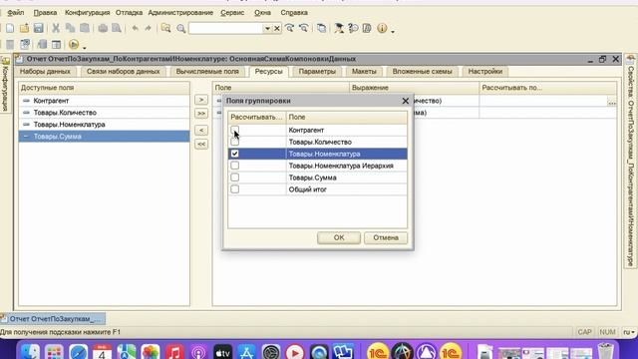Open the Файл menu
Viewport: 638px width, 359px height.
click(16, 13)
